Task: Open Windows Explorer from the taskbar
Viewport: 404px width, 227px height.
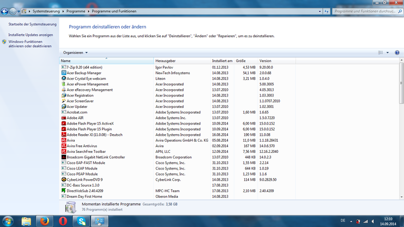Action: pos(26,221)
